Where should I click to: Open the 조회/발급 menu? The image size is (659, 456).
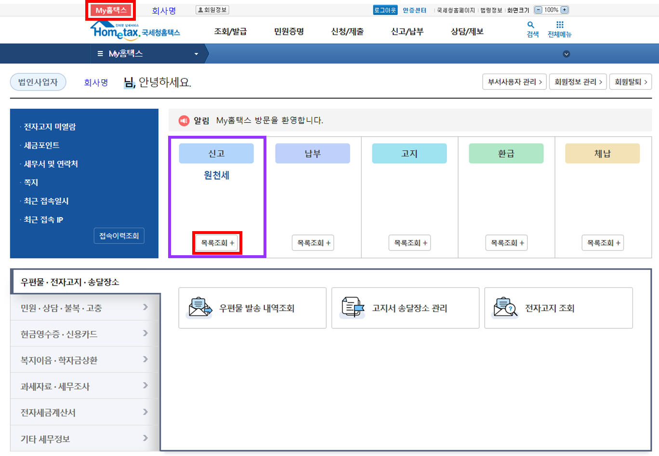click(x=230, y=31)
